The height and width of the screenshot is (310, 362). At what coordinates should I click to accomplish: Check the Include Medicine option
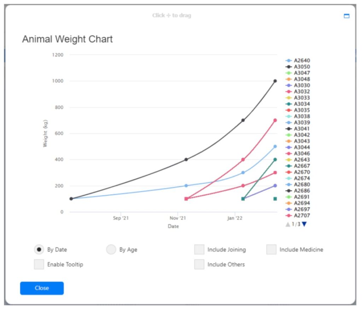pos(271,250)
